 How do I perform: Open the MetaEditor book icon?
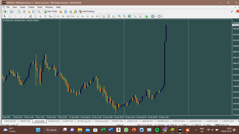point(61,11)
